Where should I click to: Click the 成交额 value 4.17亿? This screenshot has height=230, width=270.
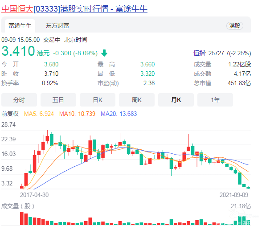(242, 74)
